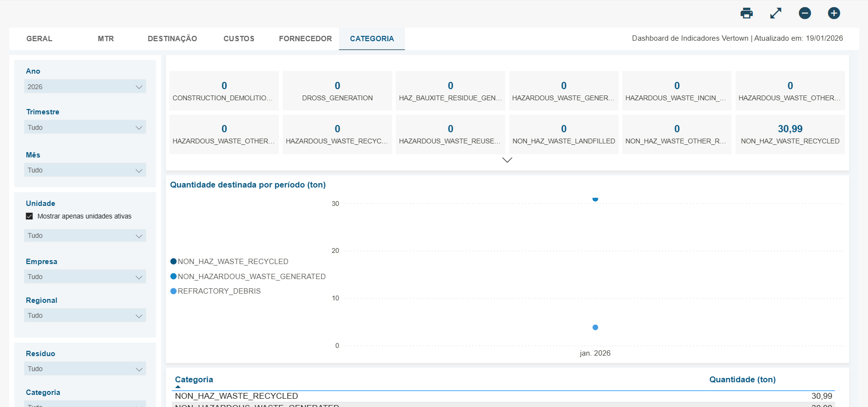Click the HAZARDOUS_WASTE_REUSE... card
Screen dimensions: 868x407
(451, 134)
